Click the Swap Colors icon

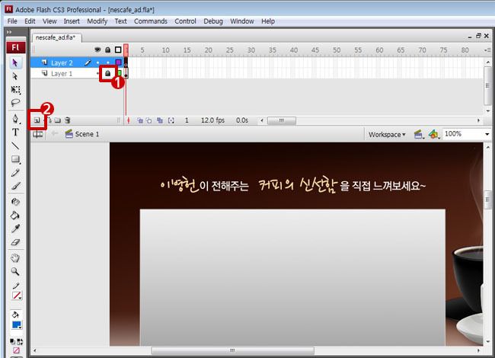click(20, 341)
